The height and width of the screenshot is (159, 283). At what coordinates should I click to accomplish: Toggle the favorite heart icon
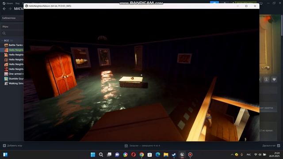click(274, 79)
